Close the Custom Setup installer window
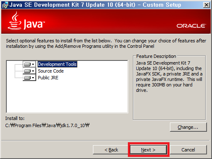The width and height of the screenshot is (212, 159). pos(207,5)
